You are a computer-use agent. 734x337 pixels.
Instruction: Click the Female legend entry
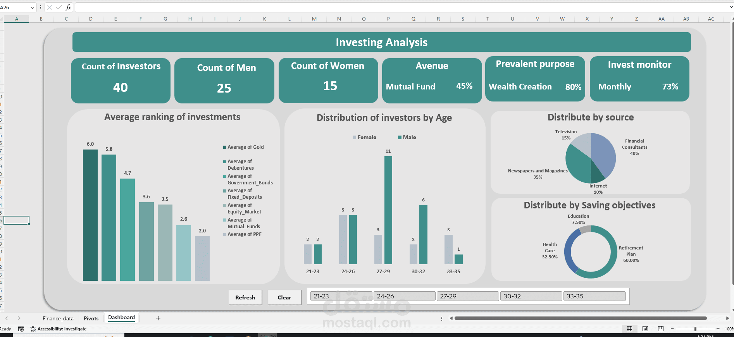click(x=365, y=137)
